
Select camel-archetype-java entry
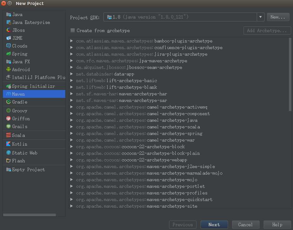point(137,120)
